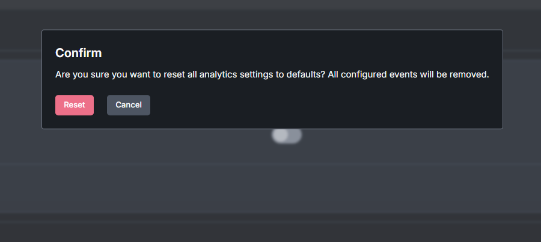Click the backdrop left of the dialog
Image resolution: width=541 pixels, height=242 pixels.
click(20, 79)
